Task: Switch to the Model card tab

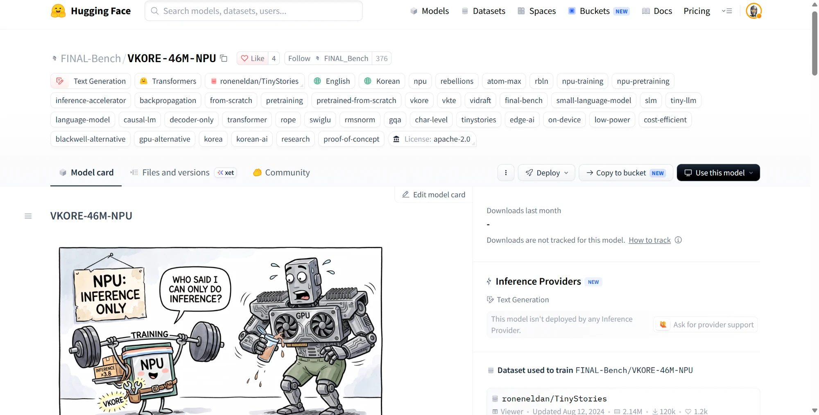Action: 86,173
